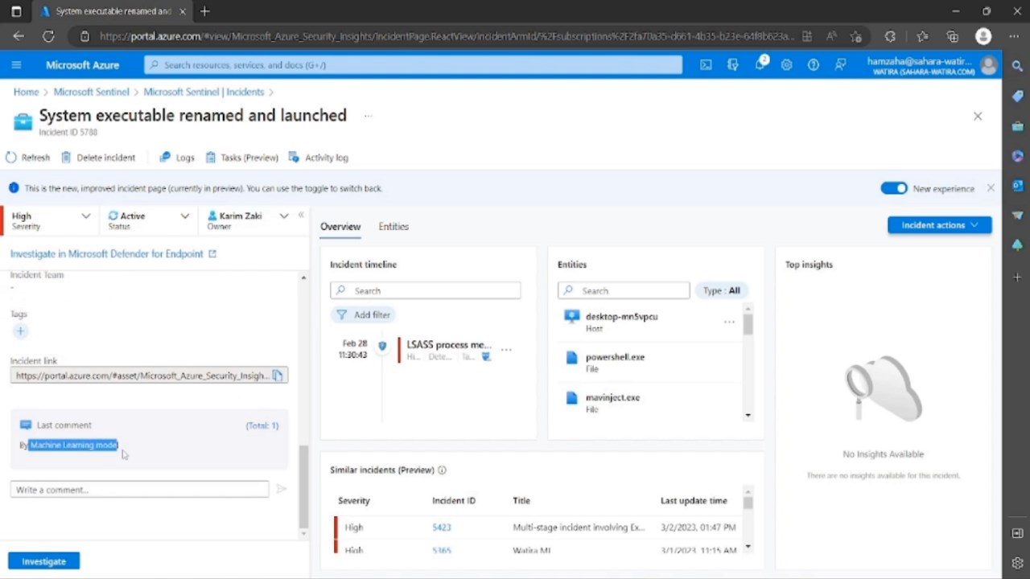Click the Investigate button
The width and height of the screenshot is (1030, 579).
click(x=43, y=561)
